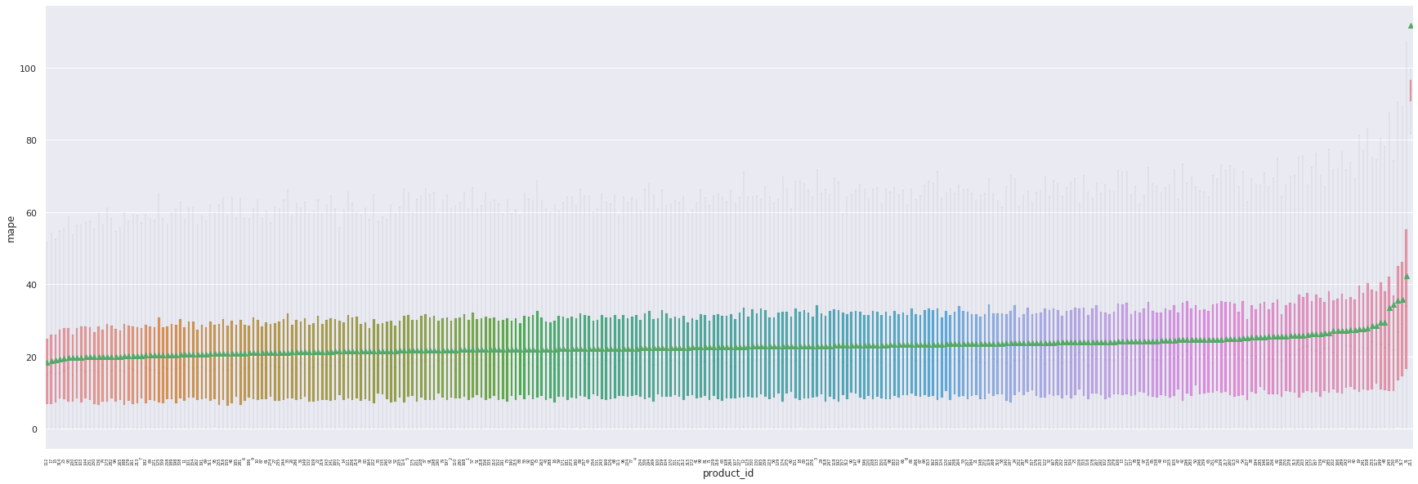This screenshot has height=484, width=1418.
Task: Click the x-axis label 'product_id'
Action: (x=727, y=473)
